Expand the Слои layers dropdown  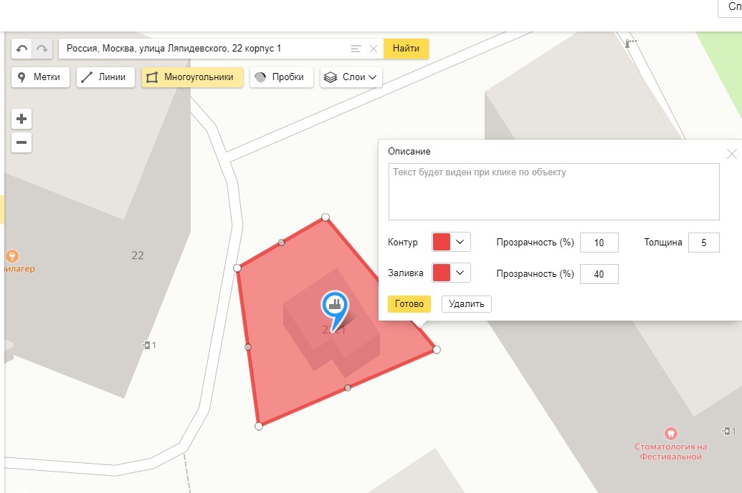351,77
